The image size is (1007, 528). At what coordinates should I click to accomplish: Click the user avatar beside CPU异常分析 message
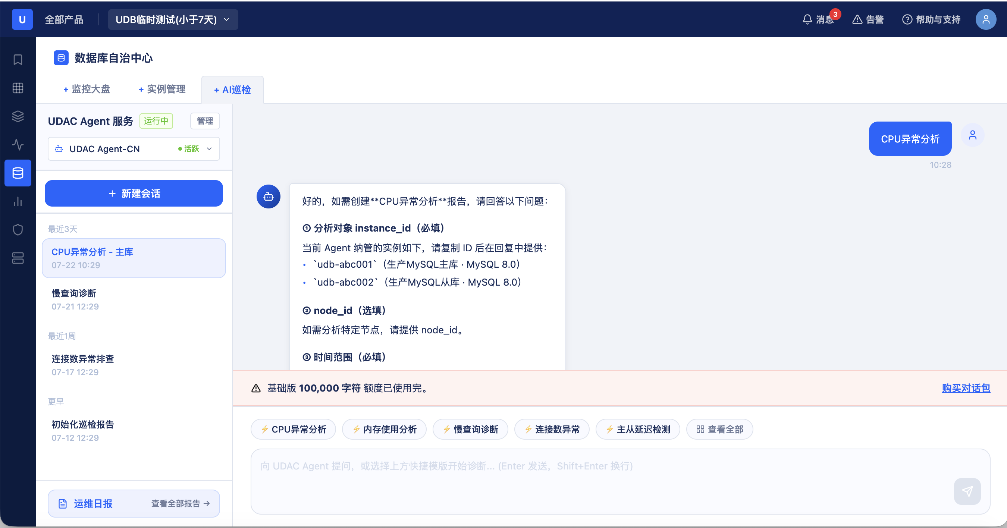[973, 135]
